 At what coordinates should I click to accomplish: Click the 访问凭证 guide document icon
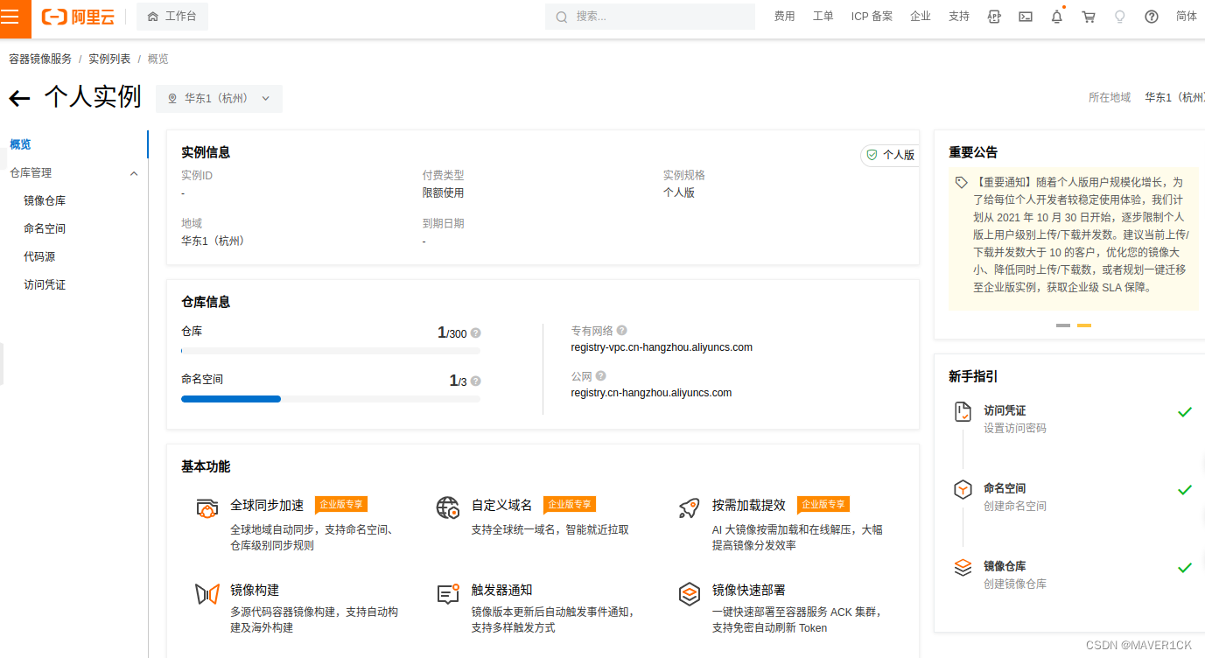963,412
